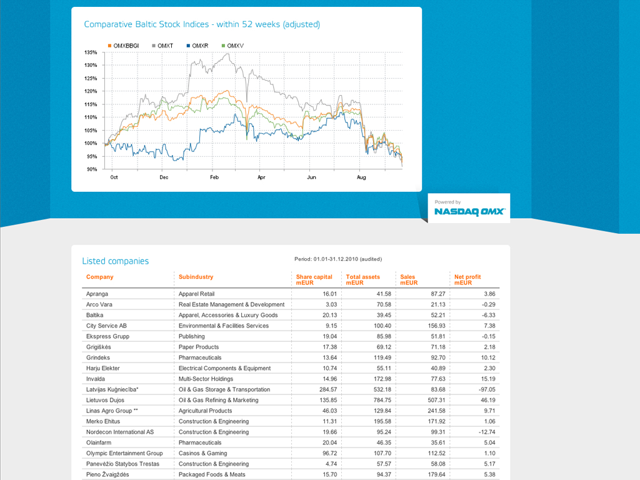The width and height of the screenshot is (640, 480).
Task: Sort by Net profit mEUR header
Action: (x=467, y=279)
